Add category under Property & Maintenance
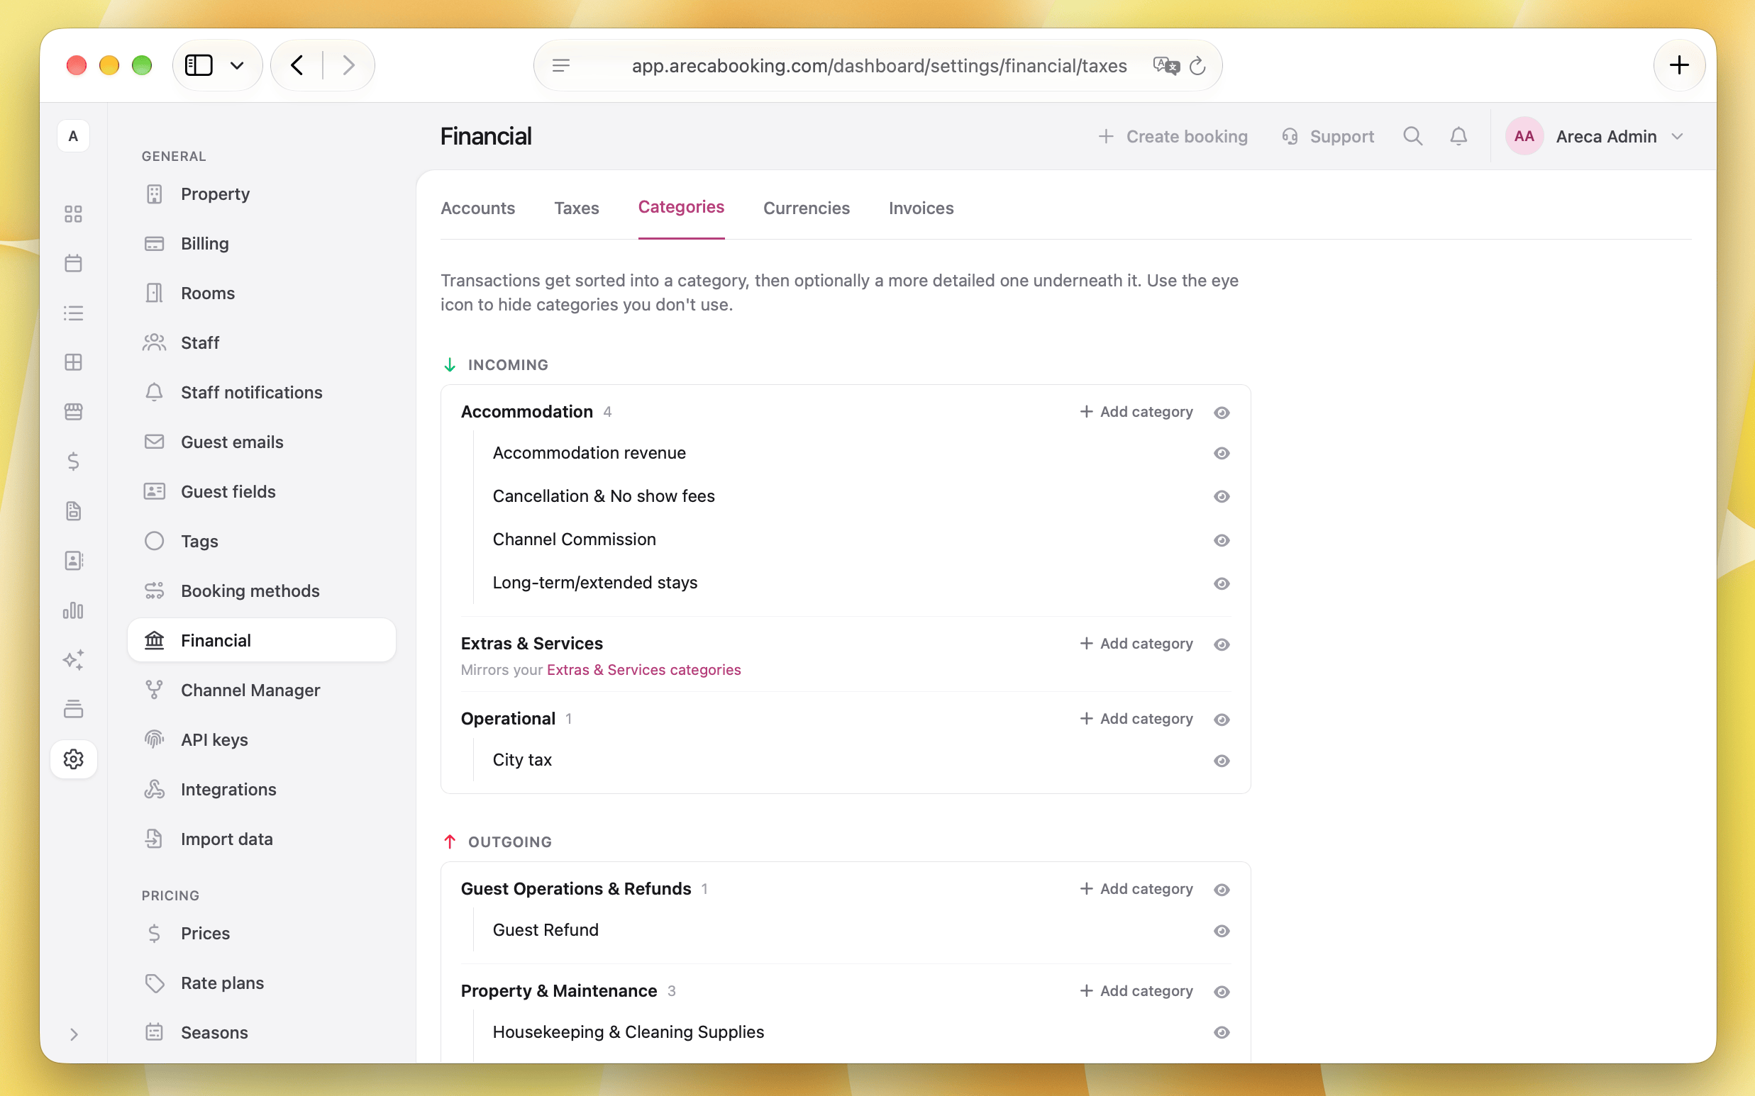This screenshot has width=1755, height=1096. (x=1136, y=991)
